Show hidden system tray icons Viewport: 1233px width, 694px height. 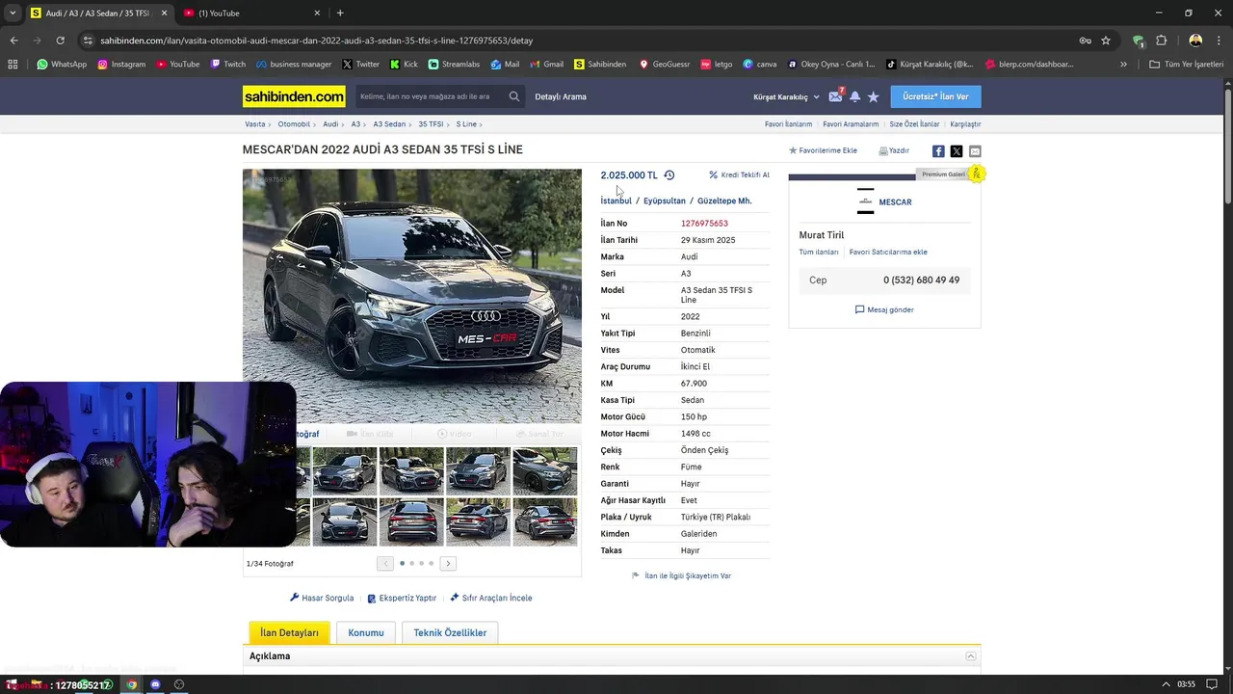1166,684
